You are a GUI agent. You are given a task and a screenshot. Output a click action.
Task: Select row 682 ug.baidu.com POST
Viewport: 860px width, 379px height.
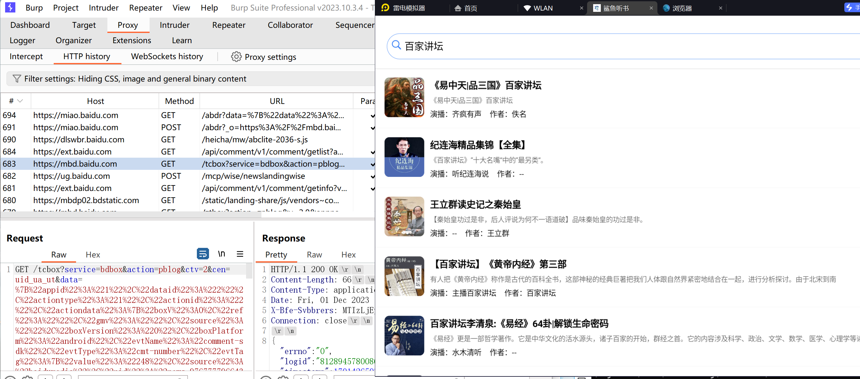click(x=188, y=176)
